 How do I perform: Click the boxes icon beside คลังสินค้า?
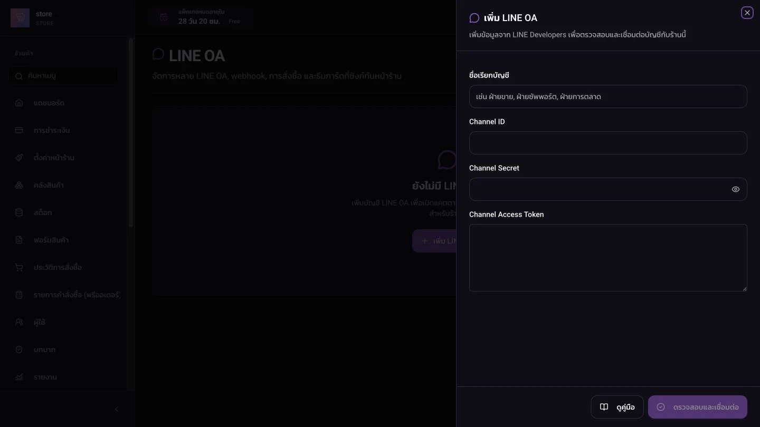pyautogui.click(x=19, y=185)
